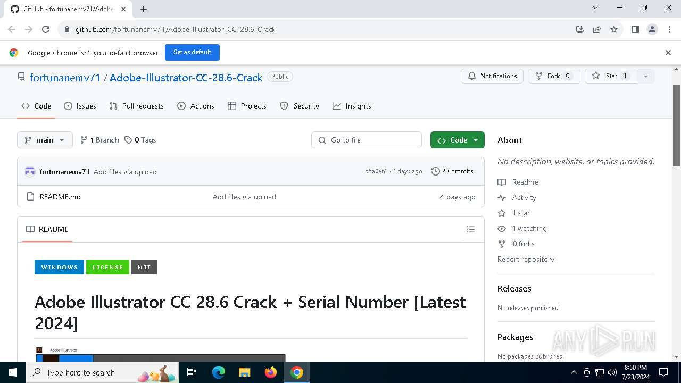Open fortunanemv71 owner profile link
Screen dimensions: 681x383
[65, 78]
